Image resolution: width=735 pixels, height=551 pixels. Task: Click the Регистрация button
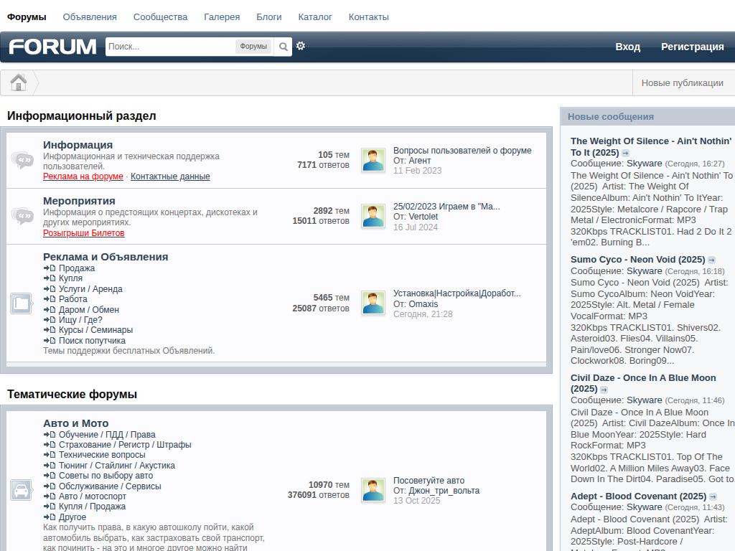[692, 47]
